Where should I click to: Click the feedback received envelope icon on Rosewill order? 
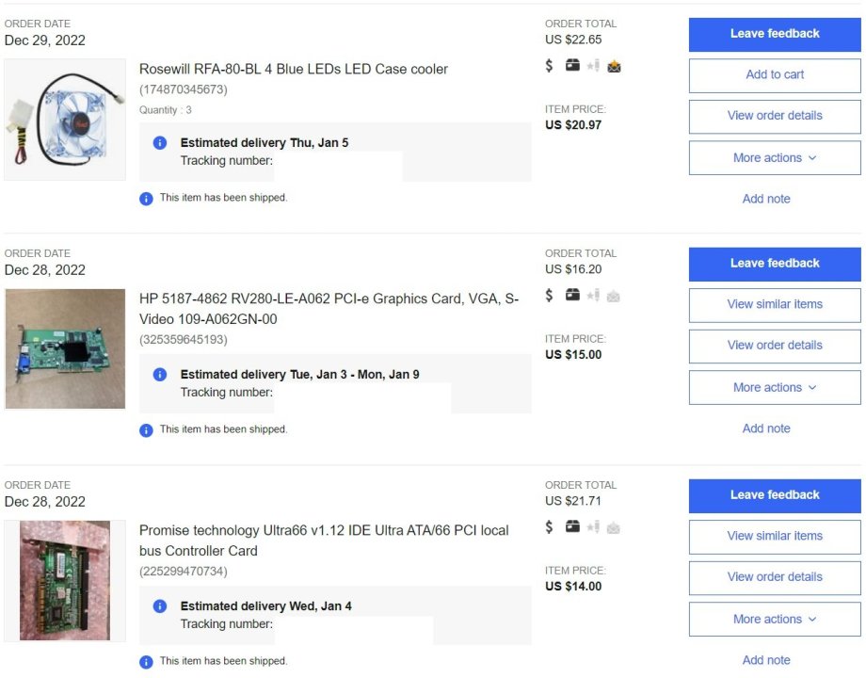tap(614, 66)
